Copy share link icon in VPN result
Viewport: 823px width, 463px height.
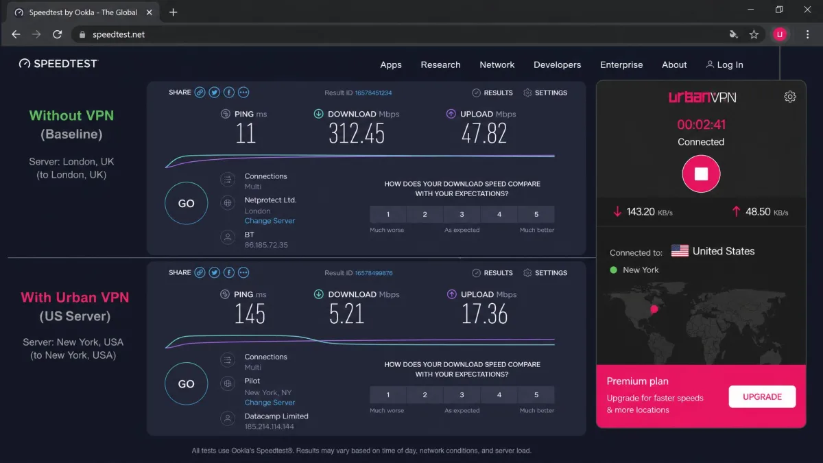click(200, 273)
